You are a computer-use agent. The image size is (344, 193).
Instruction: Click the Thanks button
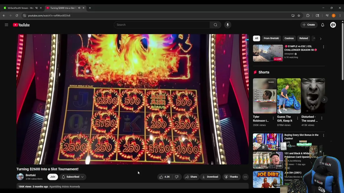coord(231,177)
